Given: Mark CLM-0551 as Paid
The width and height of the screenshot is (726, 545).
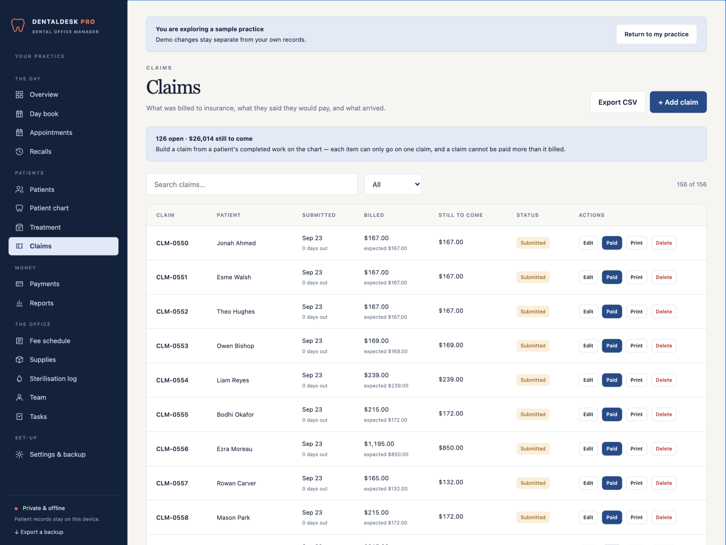Looking at the screenshot, I should pyautogui.click(x=612, y=277).
